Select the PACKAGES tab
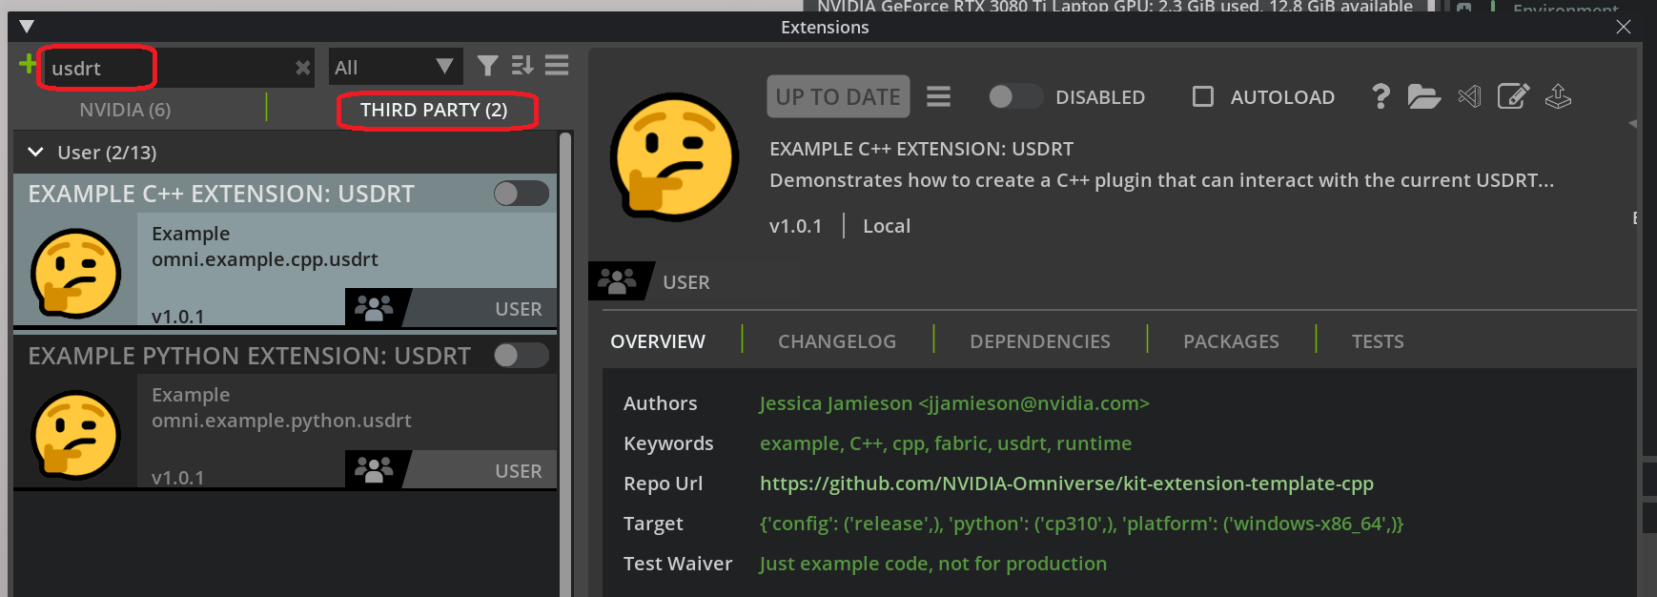 click(x=1231, y=341)
